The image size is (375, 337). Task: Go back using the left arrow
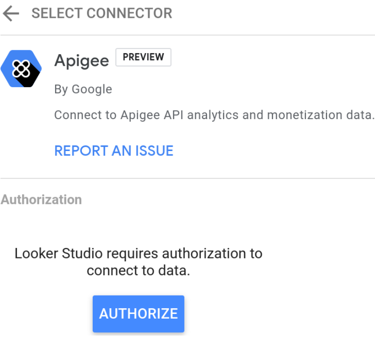(x=11, y=14)
